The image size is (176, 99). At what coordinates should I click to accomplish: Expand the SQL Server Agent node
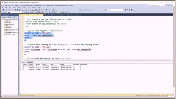(x=4, y=34)
